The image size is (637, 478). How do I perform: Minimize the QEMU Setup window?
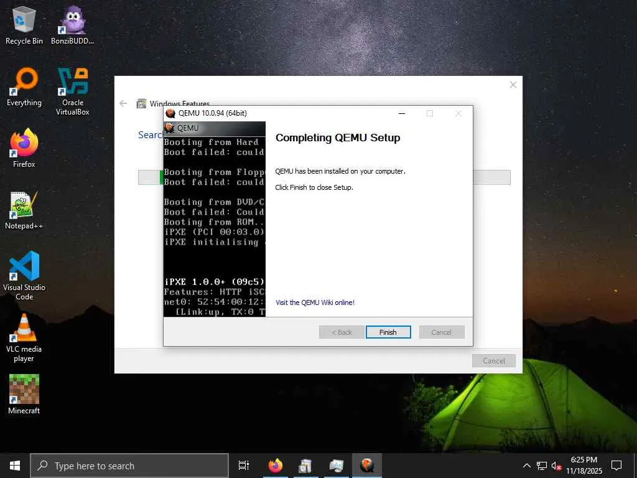402,113
